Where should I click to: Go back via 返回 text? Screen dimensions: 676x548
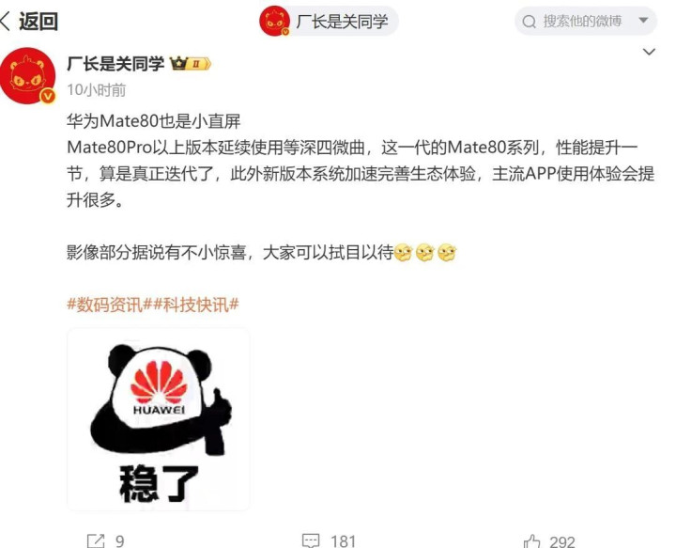click(x=38, y=21)
